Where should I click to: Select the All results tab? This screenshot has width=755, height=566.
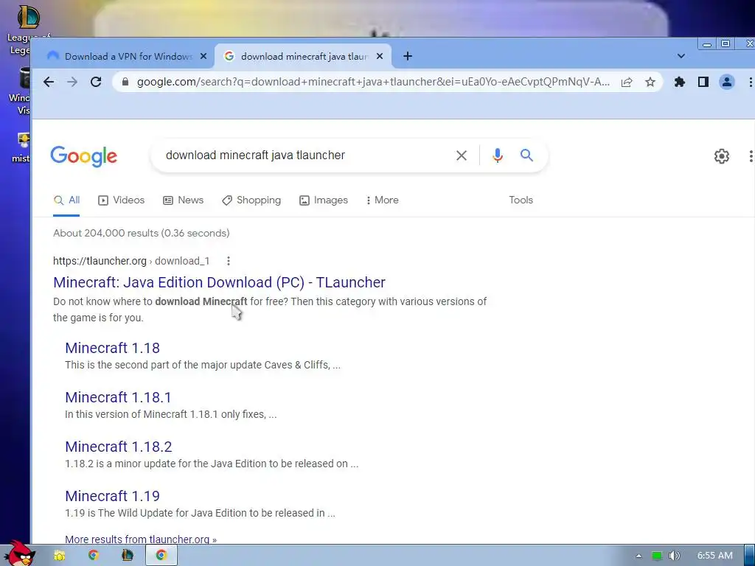(66, 200)
